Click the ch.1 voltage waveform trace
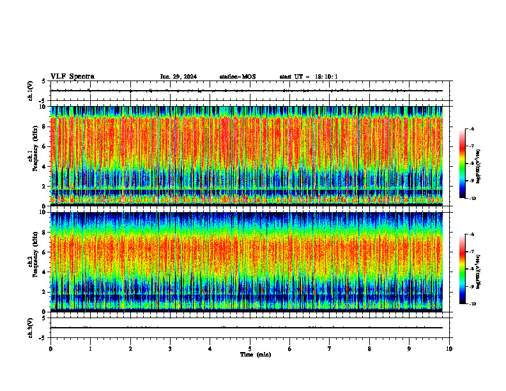The height and width of the screenshot is (391, 506). [x=247, y=91]
